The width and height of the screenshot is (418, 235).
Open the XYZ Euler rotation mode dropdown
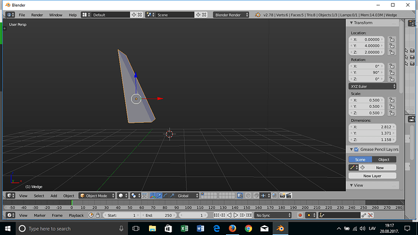373,87
